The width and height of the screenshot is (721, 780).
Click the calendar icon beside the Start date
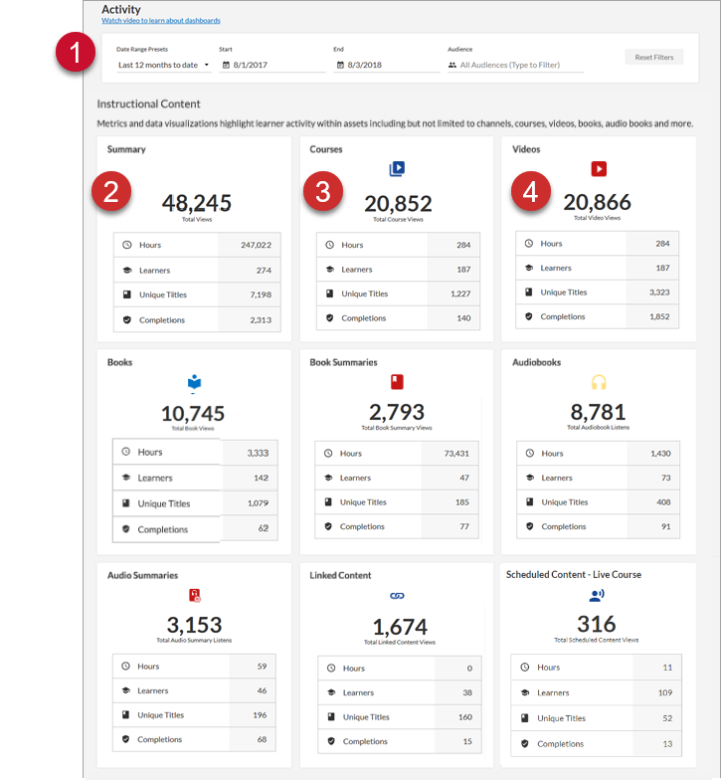tap(226, 65)
